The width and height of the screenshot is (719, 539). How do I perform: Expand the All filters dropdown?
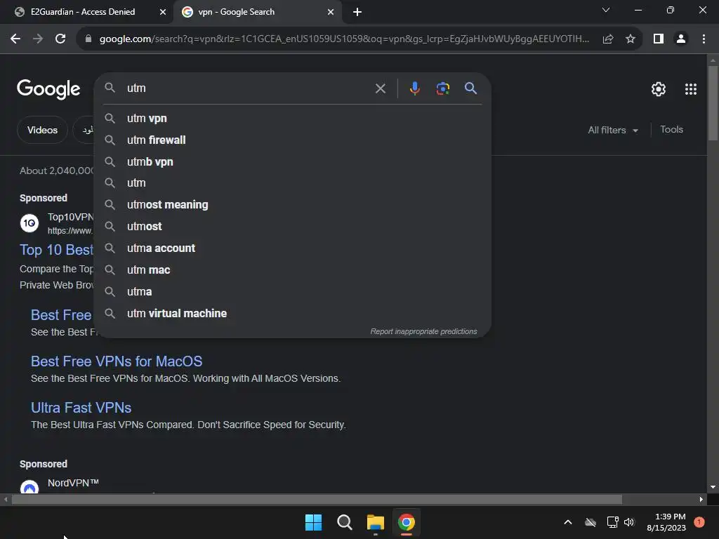tap(613, 130)
